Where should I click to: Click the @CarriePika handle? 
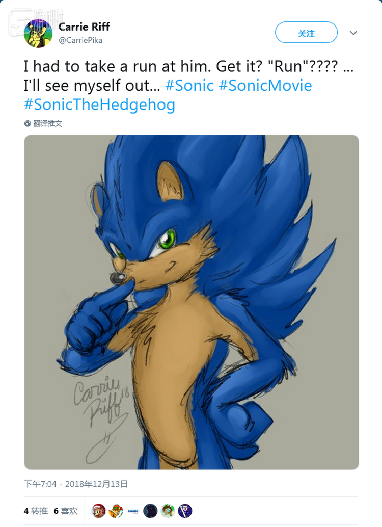(80, 40)
